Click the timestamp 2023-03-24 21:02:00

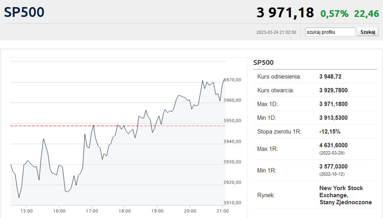(276, 32)
